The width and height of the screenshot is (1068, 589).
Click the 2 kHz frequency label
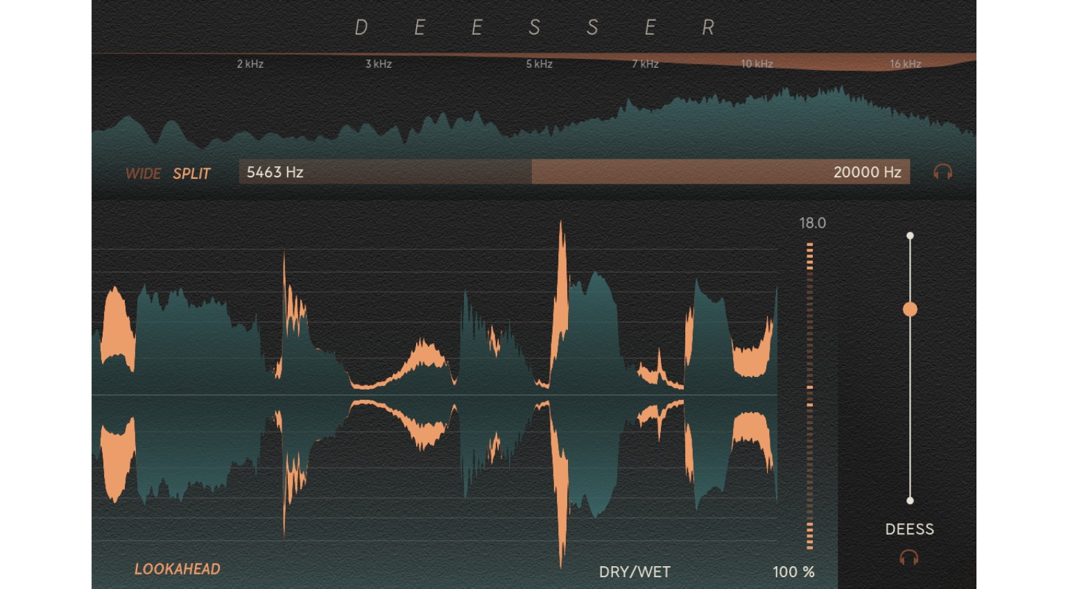coord(250,64)
